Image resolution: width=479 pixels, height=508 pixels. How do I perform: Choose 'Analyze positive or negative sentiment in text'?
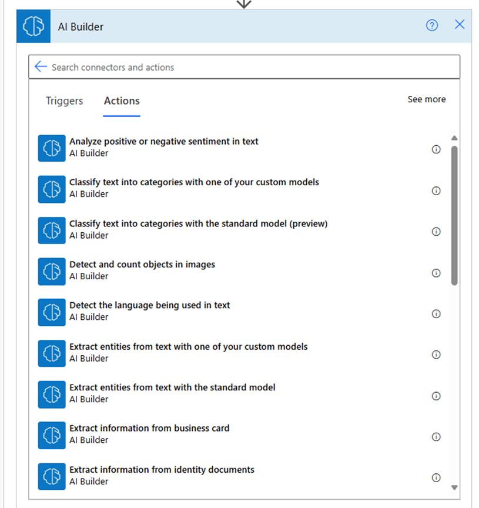163,142
